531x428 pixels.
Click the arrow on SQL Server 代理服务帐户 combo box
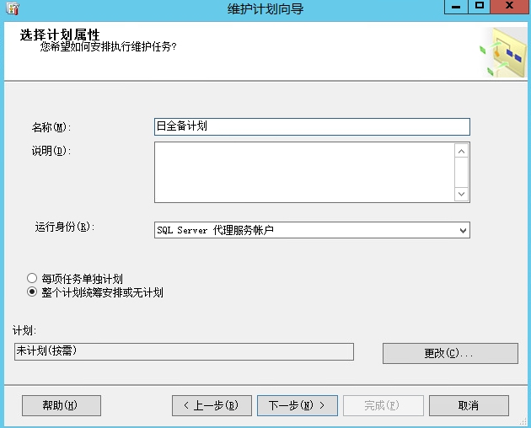pyautogui.click(x=462, y=230)
